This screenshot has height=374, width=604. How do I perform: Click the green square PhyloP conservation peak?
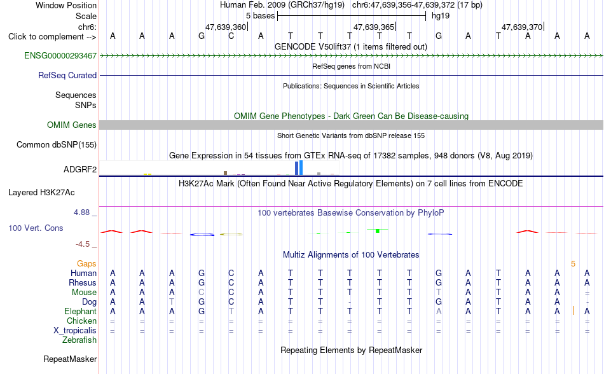click(378, 231)
